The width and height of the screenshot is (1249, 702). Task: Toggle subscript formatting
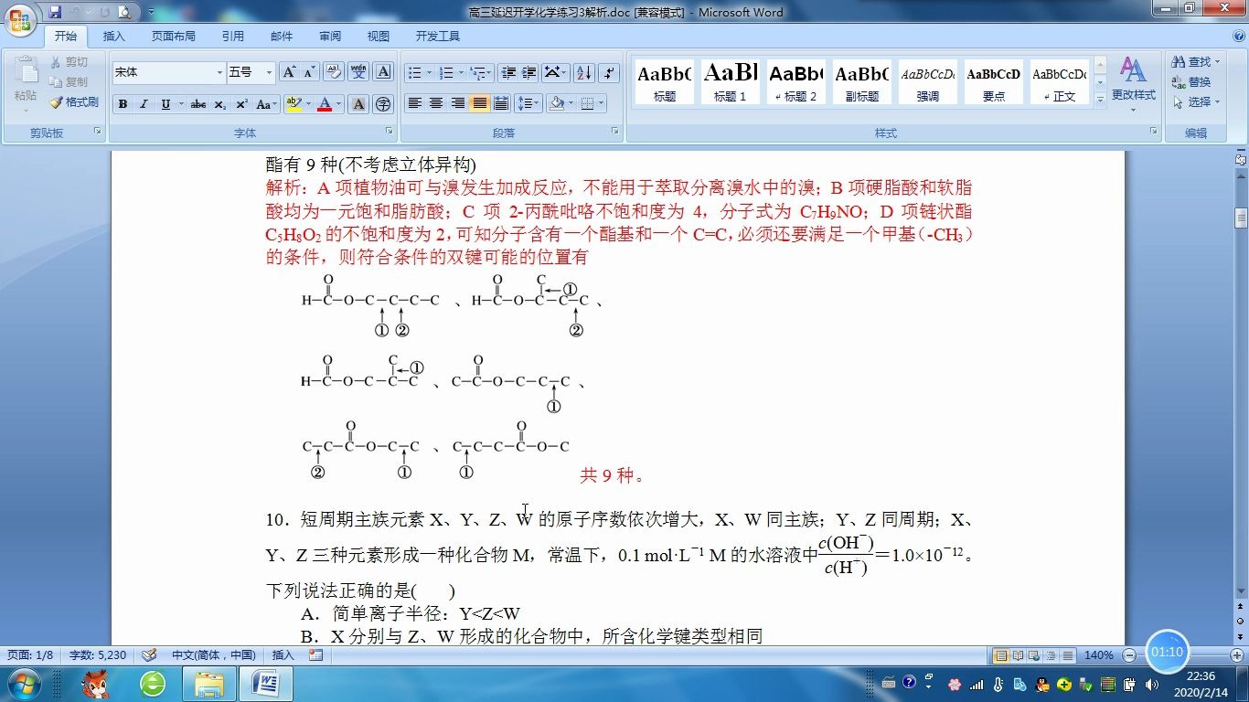[x=220, y=104]
